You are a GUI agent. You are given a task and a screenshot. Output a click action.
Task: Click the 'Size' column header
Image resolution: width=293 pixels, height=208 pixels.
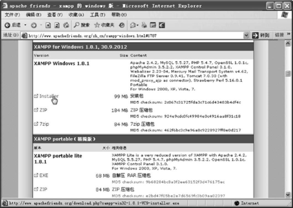(x=124, y=55)
